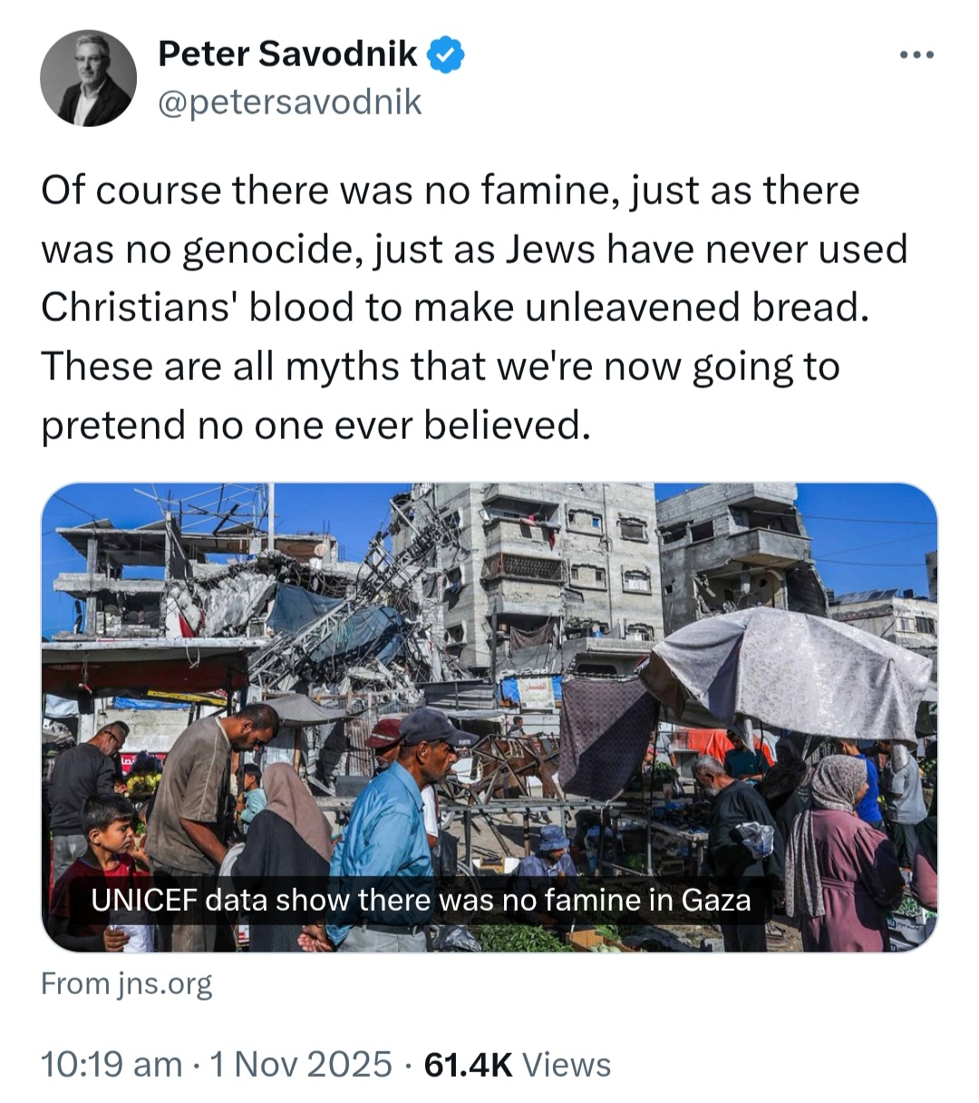Click the tweet's last line 'pretend no one ever believed.'
979x1103 pixels.
(x=316, y=425)
